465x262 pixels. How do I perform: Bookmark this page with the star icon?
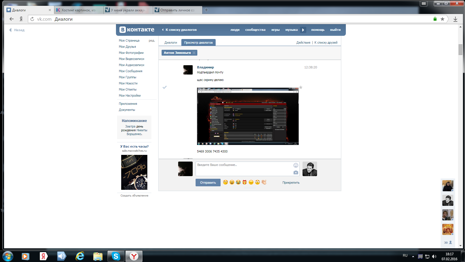coord(442,19)
